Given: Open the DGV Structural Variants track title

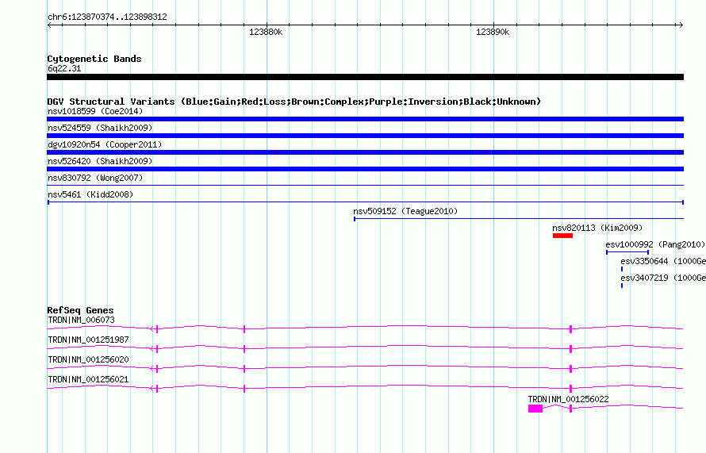Looking at the screenshot, I should 294,102.
